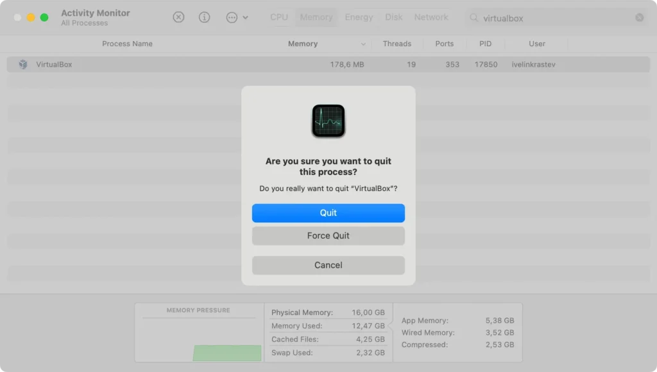Image resolution: width=657 pixels, height=372 pixels.
Task: Open the process info inspector icon
Action: pyautogui.click(x=204, y=17)
